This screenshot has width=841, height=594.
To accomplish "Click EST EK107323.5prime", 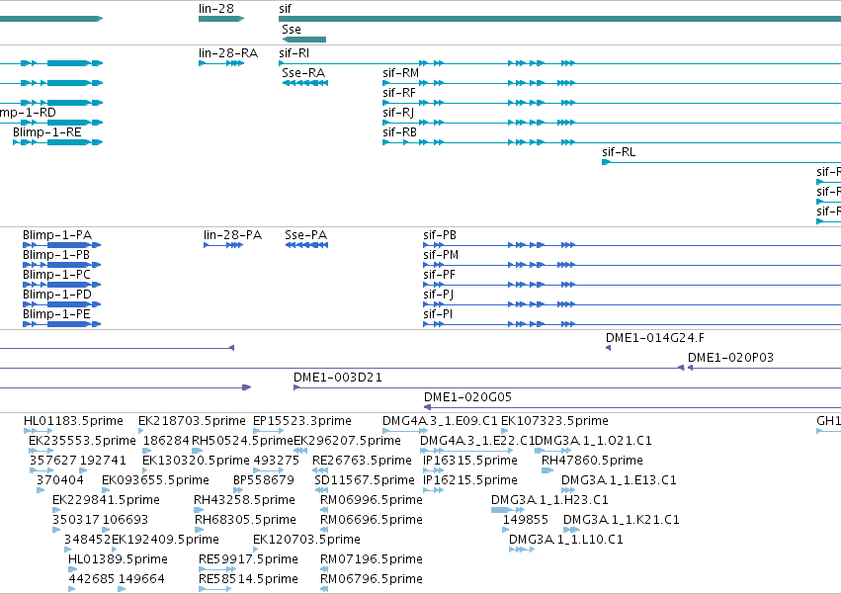I will click(504, 431).
